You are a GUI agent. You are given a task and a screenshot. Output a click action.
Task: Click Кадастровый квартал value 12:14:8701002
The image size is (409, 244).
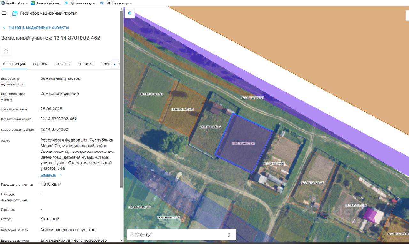[x=54, y=129]
